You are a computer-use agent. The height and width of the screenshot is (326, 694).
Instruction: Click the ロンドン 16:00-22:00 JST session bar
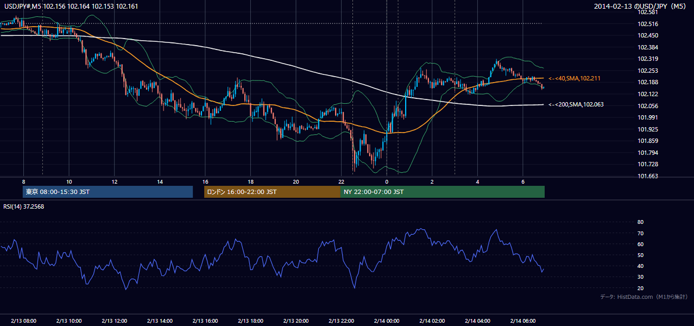[272, 192]
